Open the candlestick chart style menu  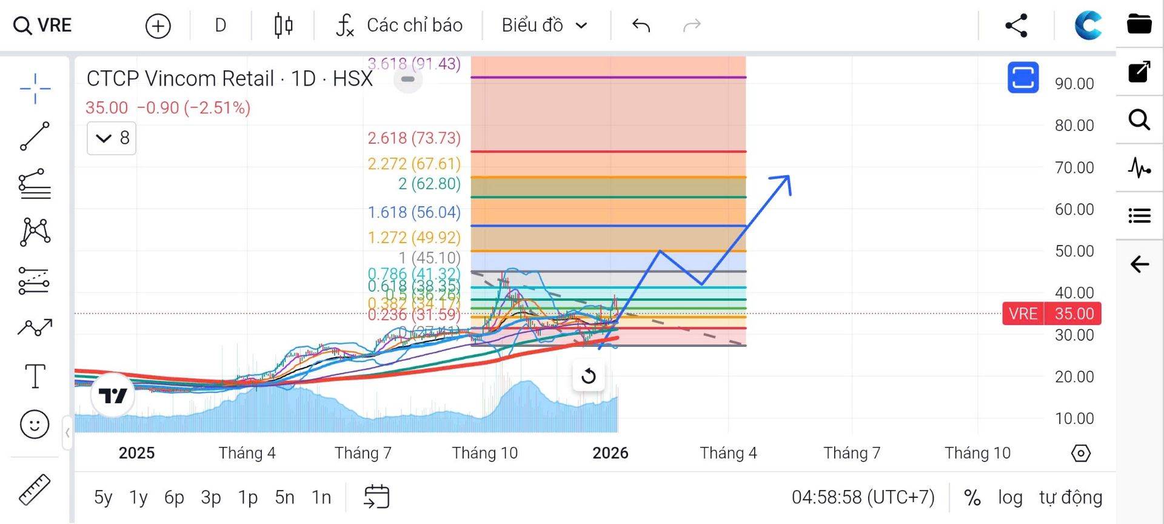point(283,25)
